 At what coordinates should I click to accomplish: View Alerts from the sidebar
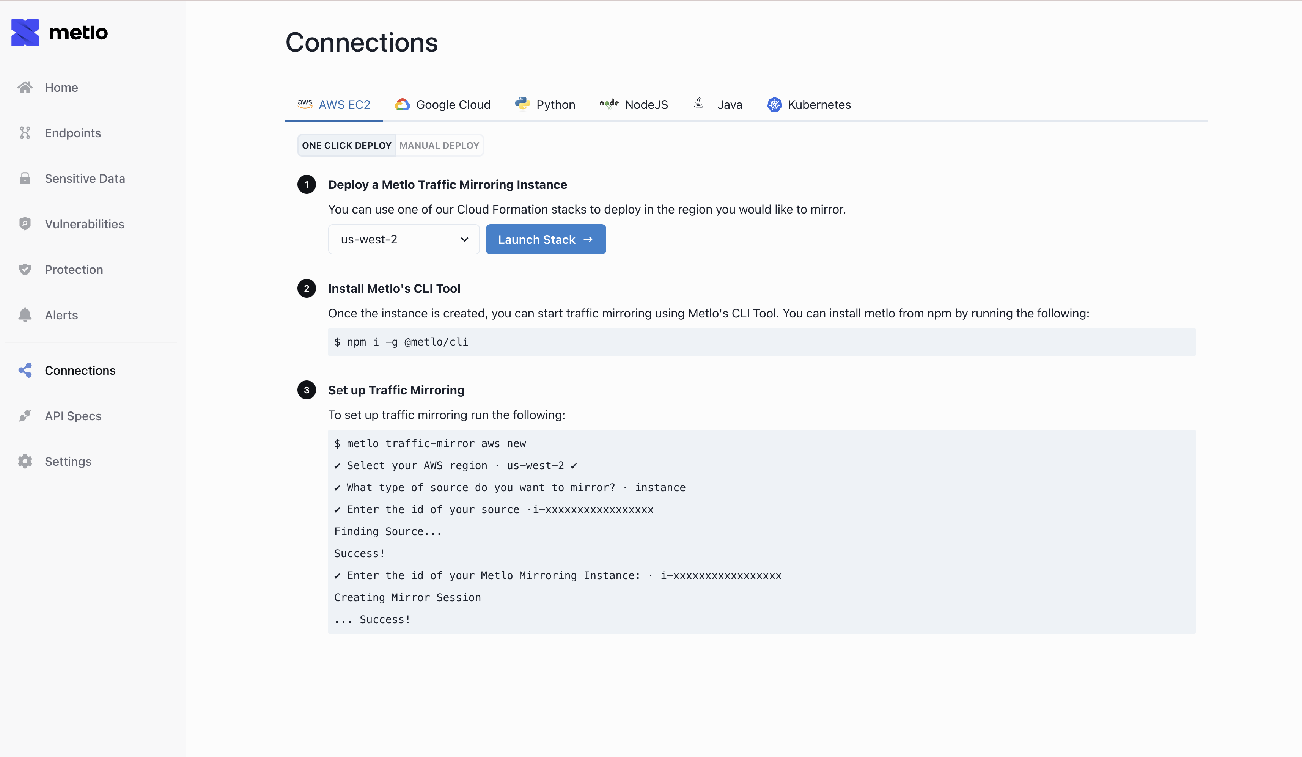(61, 314)
